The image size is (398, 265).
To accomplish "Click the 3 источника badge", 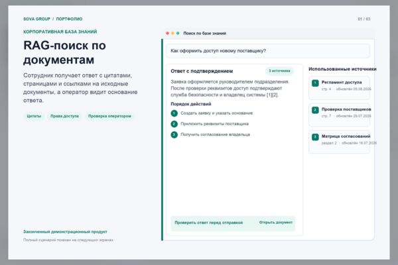I will pyautogui.click(x=279, y=71).
